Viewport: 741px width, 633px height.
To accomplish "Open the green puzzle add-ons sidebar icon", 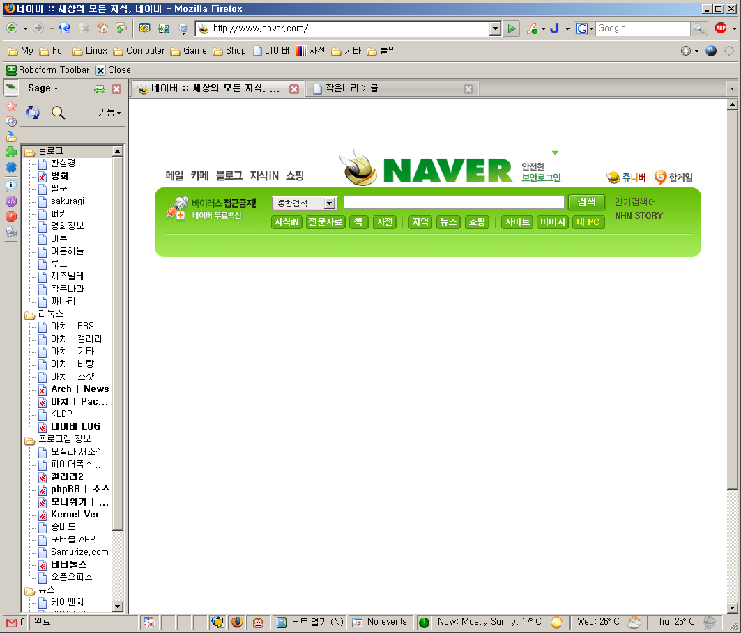I will [x=11, y=152].
